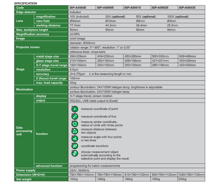224x183 pixels.
Task: Click the measure angle icon
Action: pos(75,139)
